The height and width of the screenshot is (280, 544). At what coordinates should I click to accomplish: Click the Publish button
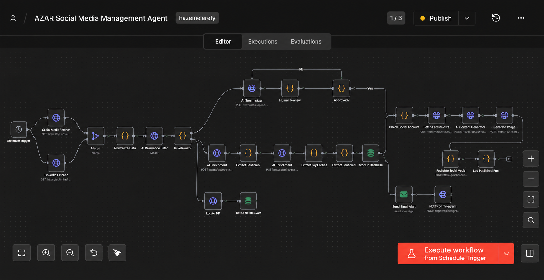click(x=436, y=18)
